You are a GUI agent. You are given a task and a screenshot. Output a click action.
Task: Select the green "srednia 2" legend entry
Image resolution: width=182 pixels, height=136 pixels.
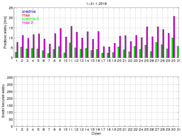(x=30, y=19)
